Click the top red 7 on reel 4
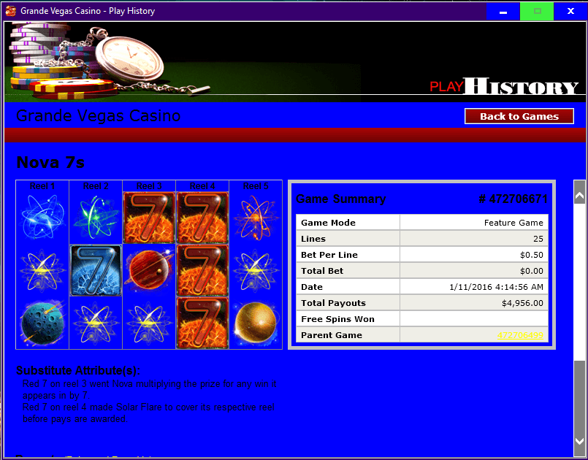588x460 pixels. click(202, 218)
